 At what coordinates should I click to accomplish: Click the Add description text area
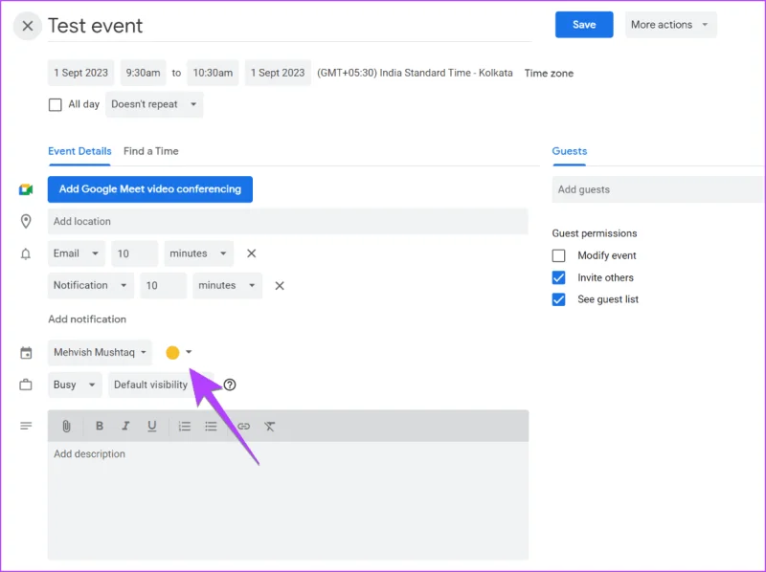288,500
